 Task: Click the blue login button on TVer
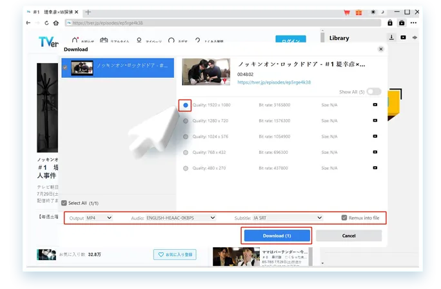click(291, 39)
